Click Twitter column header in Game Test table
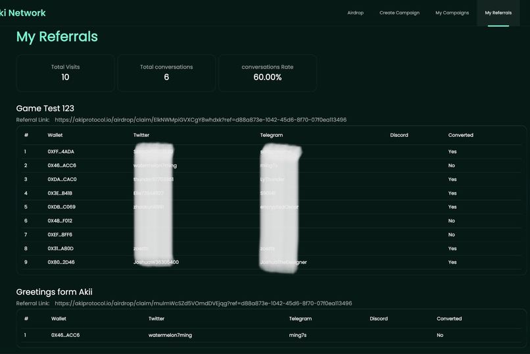 [141, 135]
